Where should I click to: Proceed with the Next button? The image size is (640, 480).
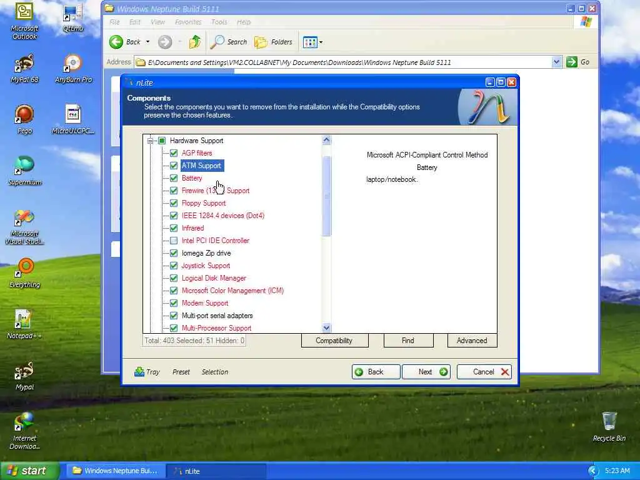coord(426,372)
